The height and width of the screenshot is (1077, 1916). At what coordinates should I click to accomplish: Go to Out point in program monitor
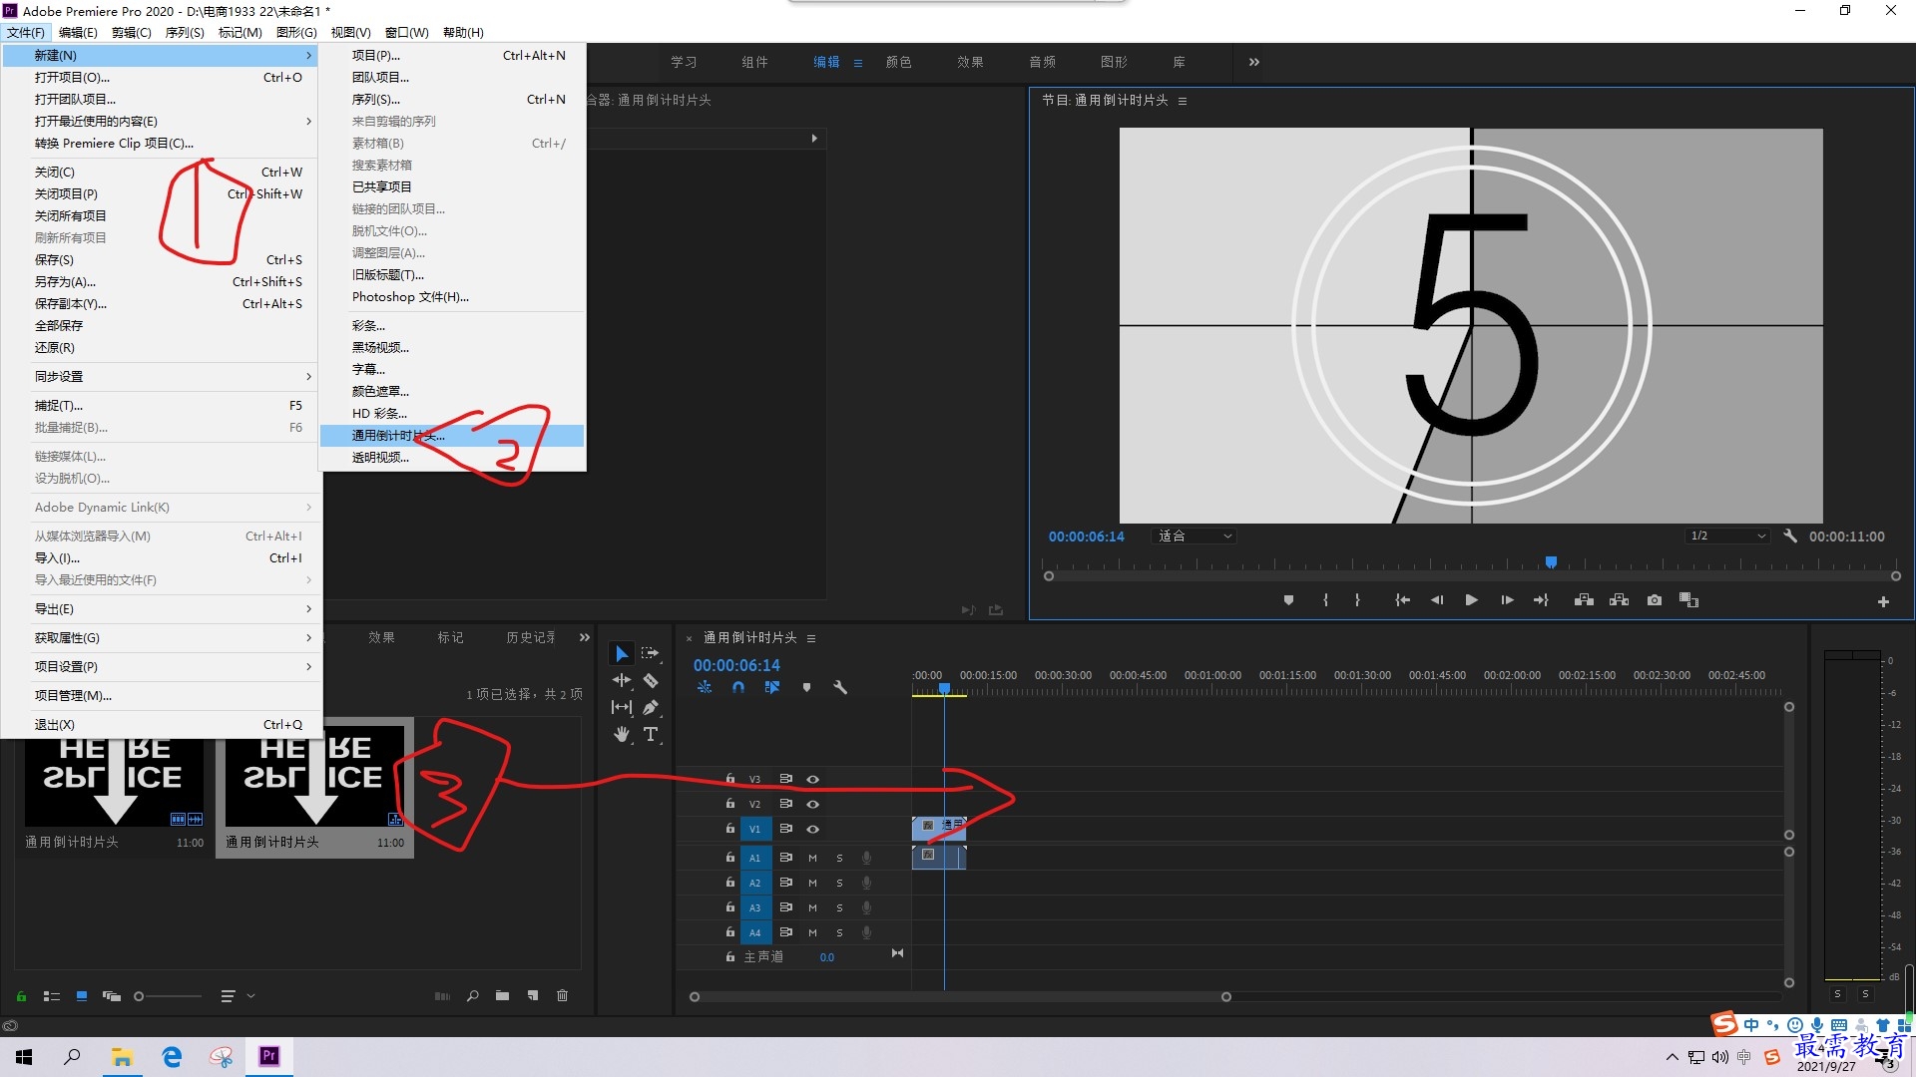click(x=1541, y=600)
